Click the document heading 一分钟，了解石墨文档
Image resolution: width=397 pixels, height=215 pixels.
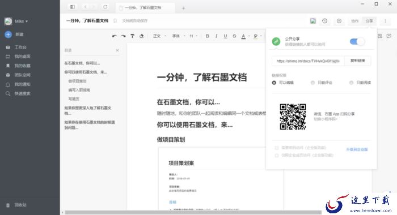tap(202, 78)
